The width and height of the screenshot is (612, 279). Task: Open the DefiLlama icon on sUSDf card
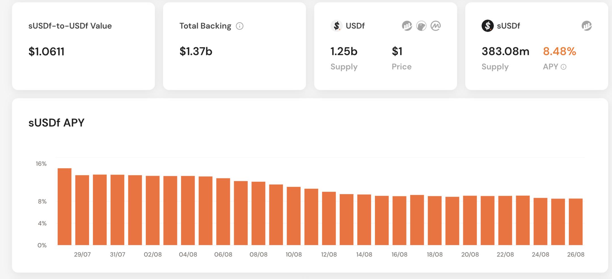tap(586, 26)
